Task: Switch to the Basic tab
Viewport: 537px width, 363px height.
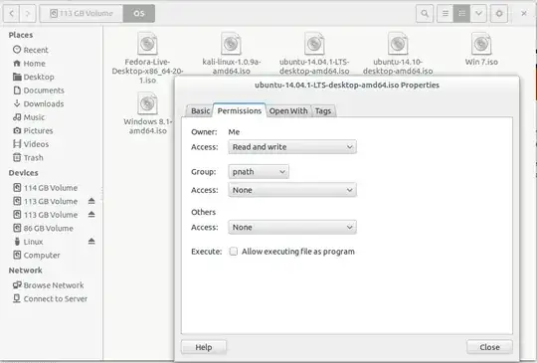Action: point(200,111)
